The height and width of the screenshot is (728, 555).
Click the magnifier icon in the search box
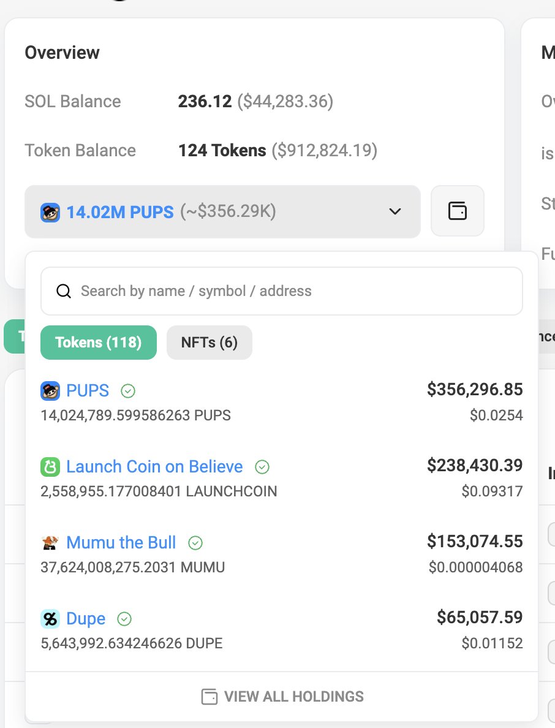64,291
